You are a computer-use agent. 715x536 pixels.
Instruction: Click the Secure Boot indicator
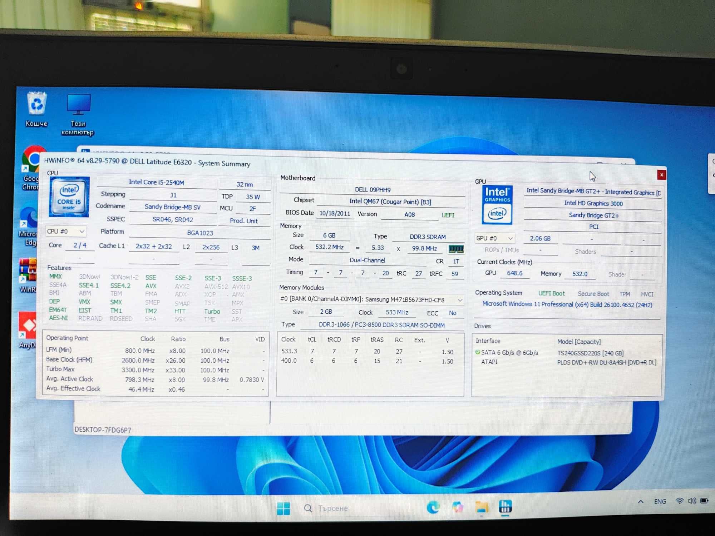593,294
